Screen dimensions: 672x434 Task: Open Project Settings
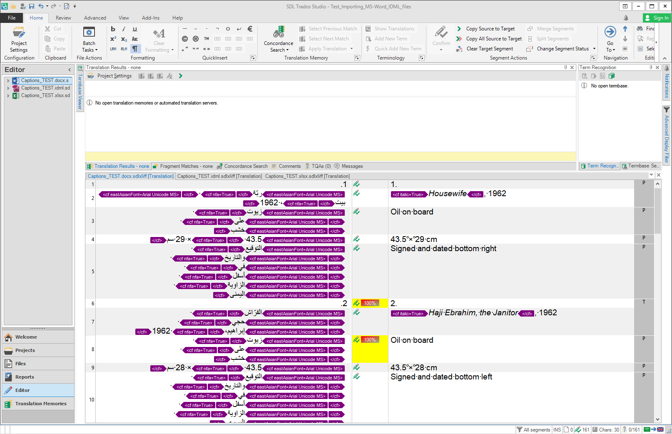click(x=19, y=40)
